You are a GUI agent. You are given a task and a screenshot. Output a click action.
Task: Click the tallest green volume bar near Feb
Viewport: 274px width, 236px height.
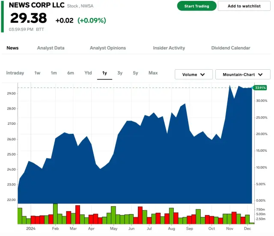tap(55, 214)
